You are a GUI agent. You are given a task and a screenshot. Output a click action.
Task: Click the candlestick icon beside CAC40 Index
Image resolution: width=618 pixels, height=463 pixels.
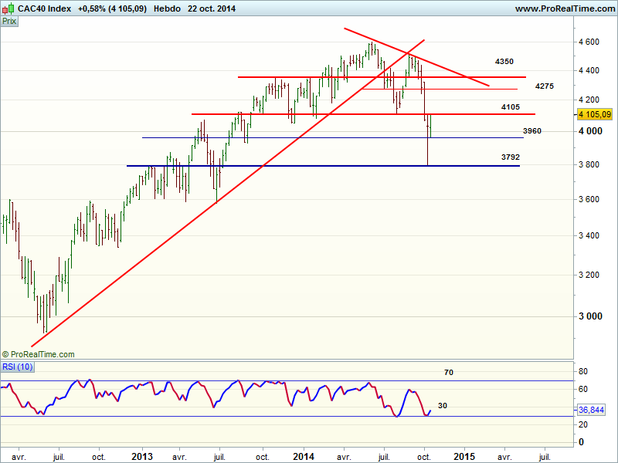(8, 8)
